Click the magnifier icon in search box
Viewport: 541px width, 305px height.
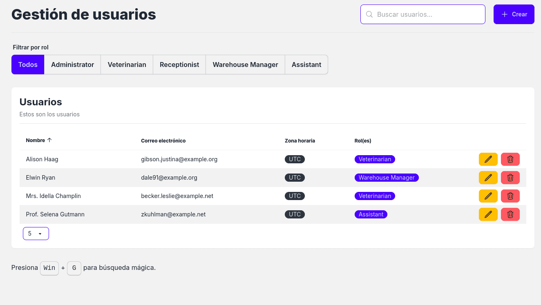point(369,14)
